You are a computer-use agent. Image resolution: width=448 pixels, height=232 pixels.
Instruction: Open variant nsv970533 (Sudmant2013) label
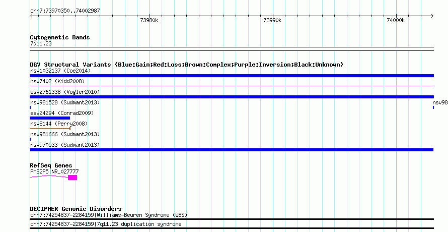pyautogui.click(x=65, y=145)
